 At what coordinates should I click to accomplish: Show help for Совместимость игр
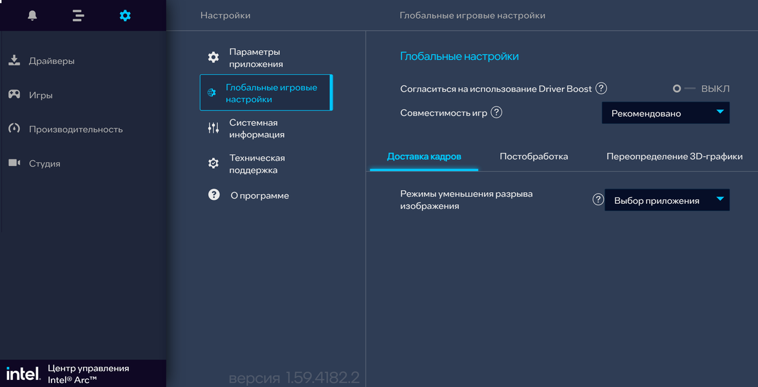point(496,112)
